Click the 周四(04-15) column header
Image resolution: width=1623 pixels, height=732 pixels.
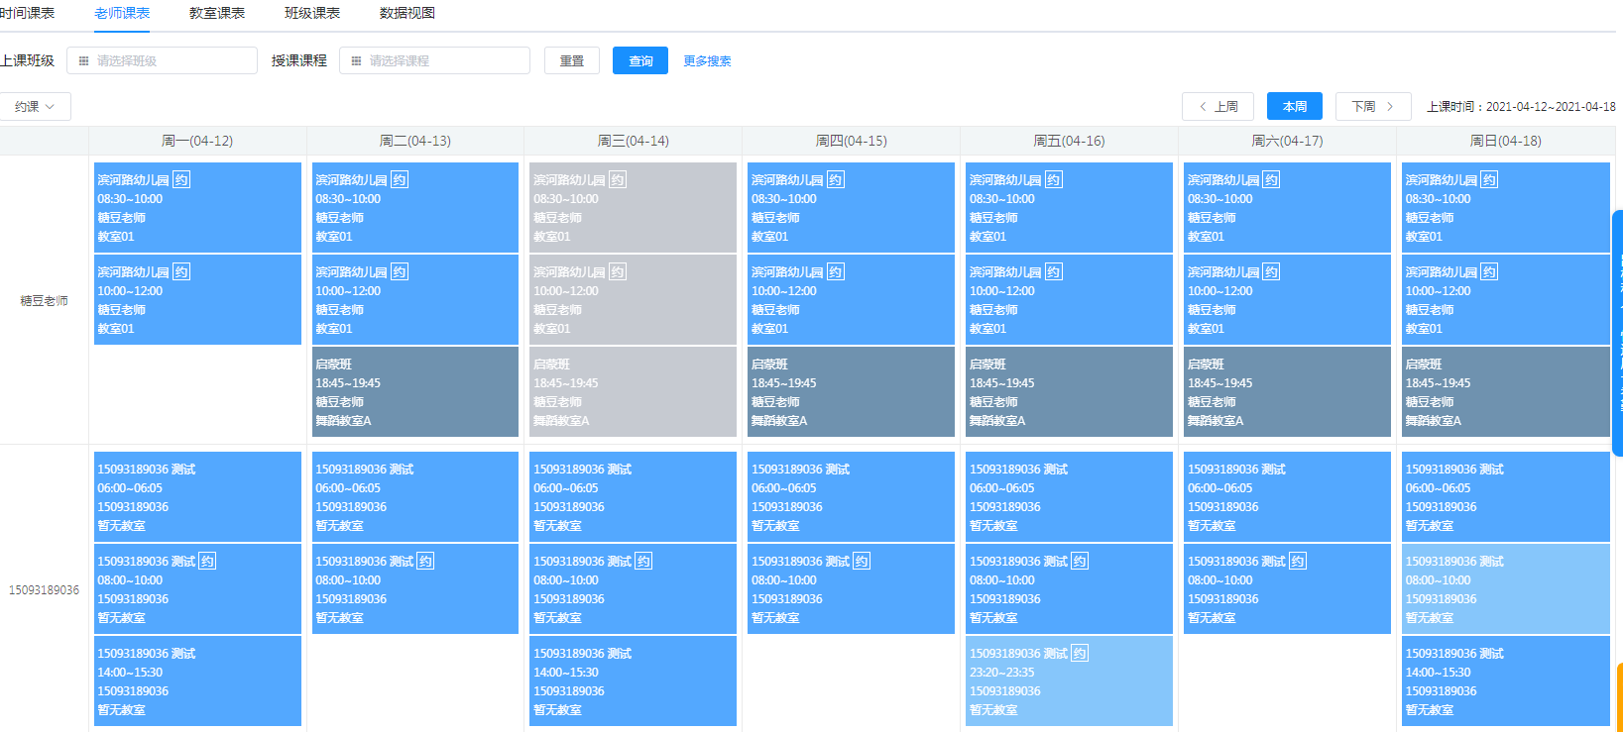(852, 141)
